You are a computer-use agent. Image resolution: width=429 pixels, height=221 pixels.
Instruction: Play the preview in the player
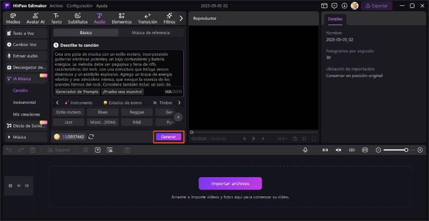[254, 139]
